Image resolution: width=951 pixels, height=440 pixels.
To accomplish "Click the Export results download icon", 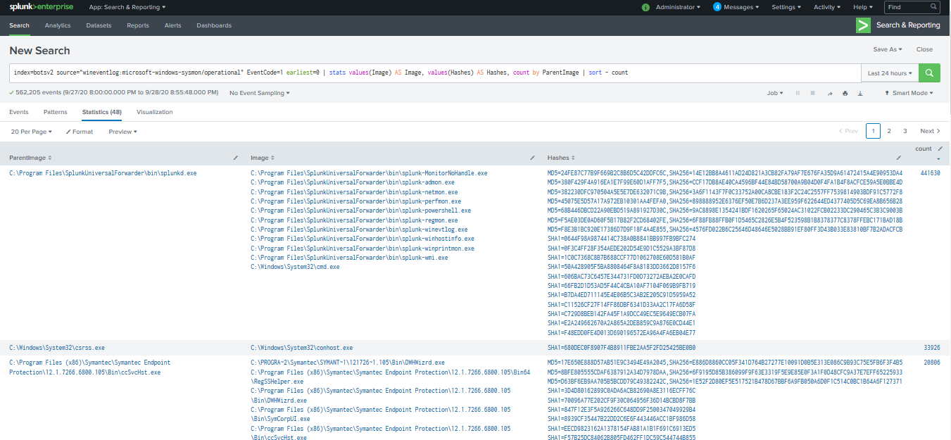I will point(859,93).
